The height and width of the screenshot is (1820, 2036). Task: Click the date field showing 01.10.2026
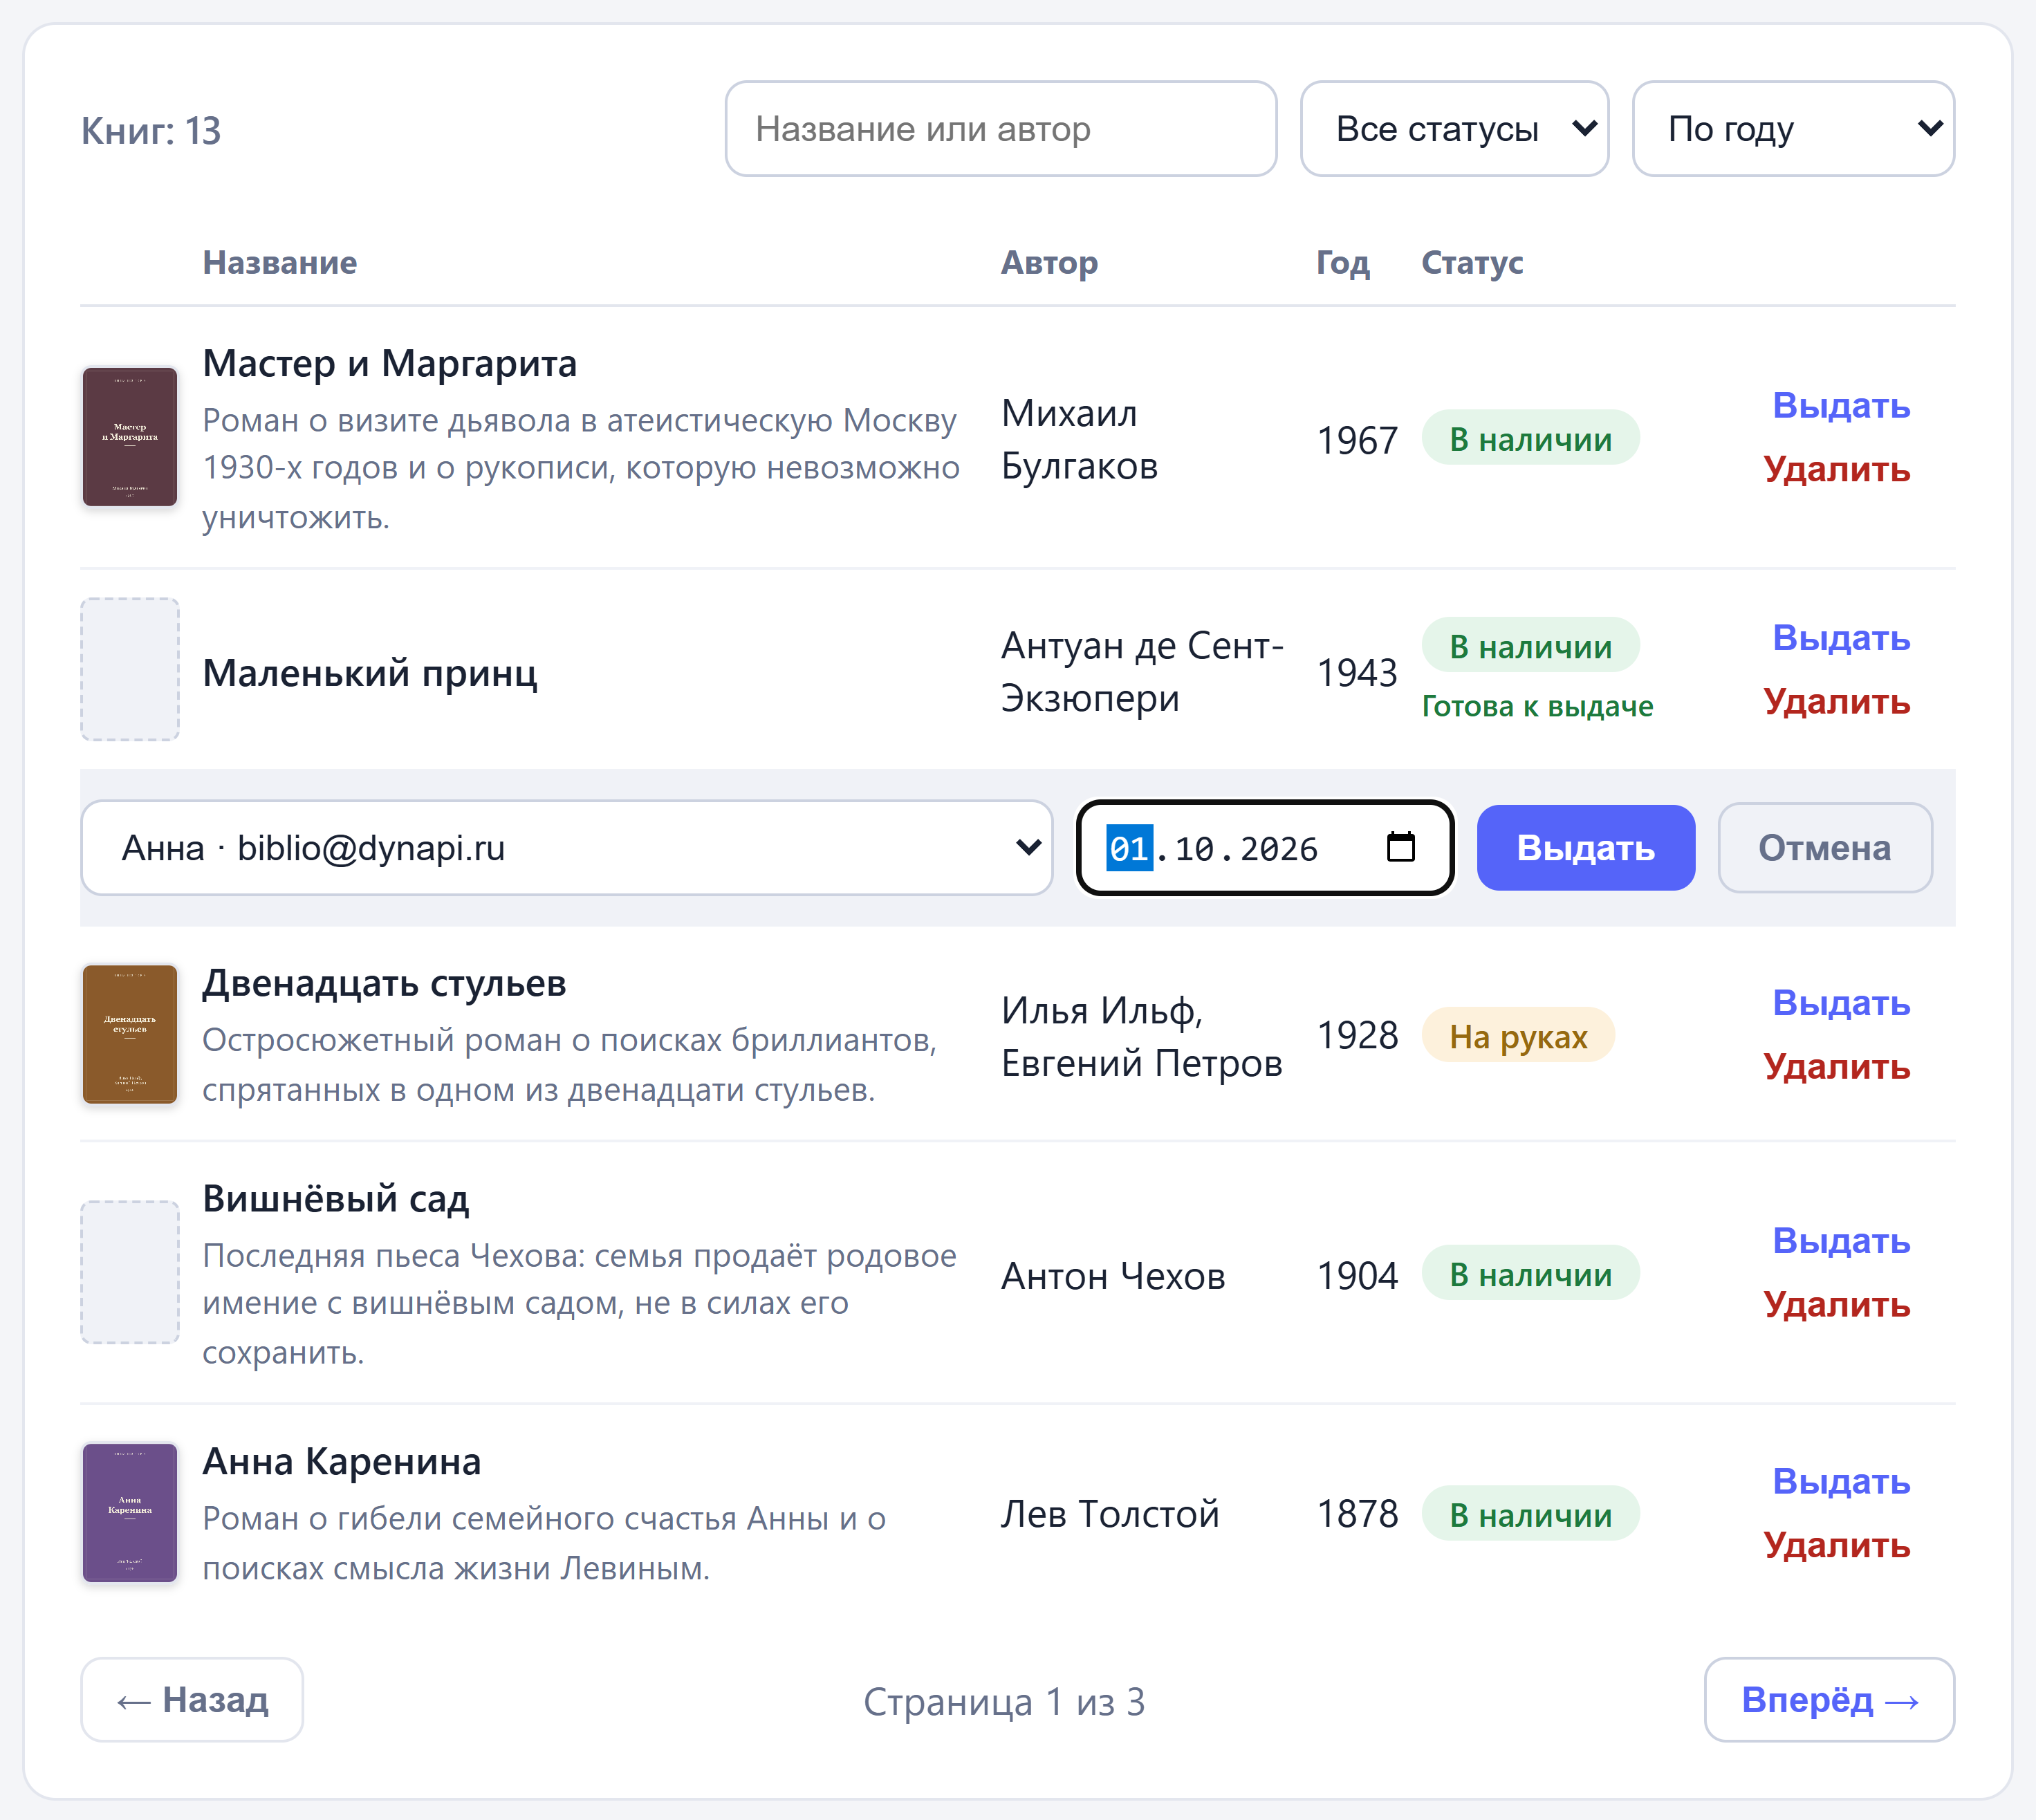(1264, 848)
